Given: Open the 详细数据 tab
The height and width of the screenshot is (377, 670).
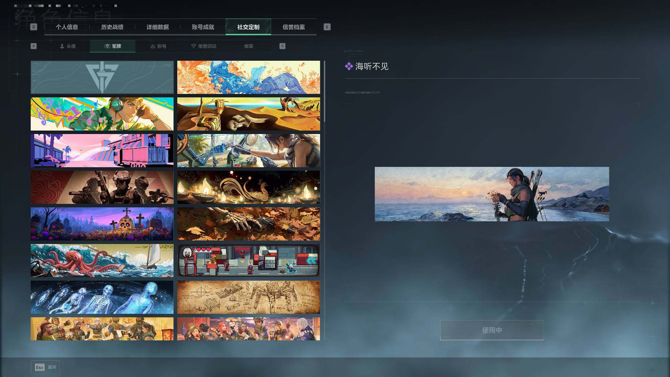Looking at the screenshot, I should click(158, 27).
